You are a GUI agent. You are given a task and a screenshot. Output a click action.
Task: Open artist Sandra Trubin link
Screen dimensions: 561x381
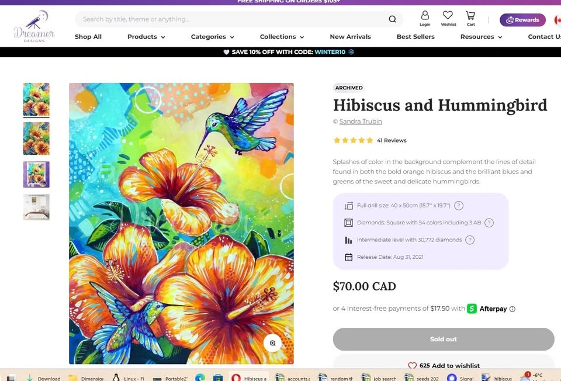(361, 122)
